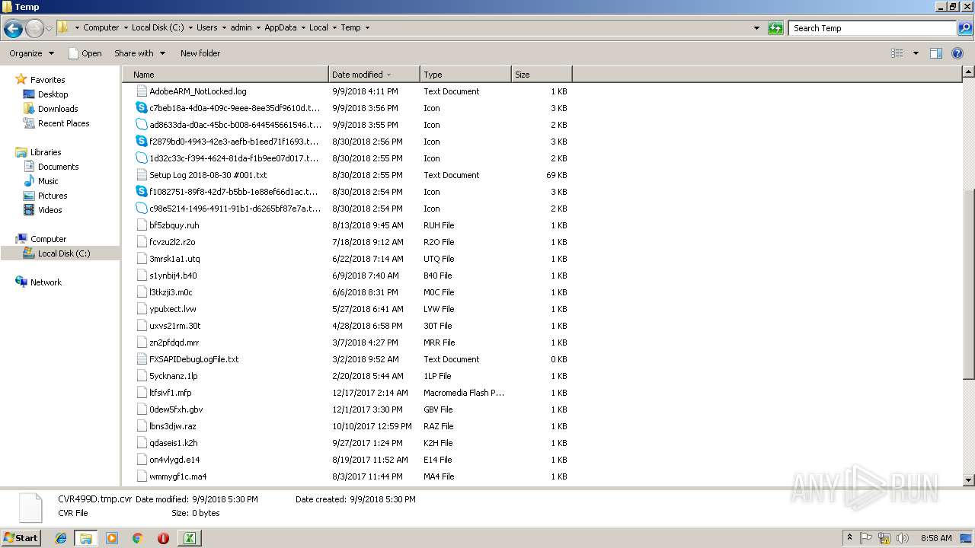Screen dimensions: 975x548
Task: Select file FXSAPIDebugLogFile.txt
Action: tap(194, 359)
